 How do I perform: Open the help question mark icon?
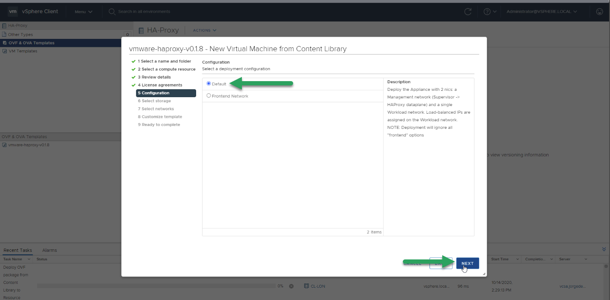pos(487,12)
